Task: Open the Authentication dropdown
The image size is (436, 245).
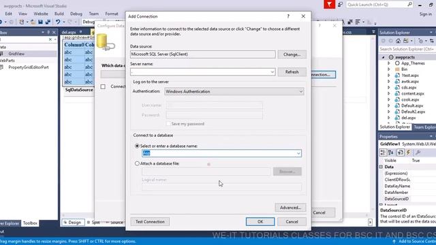Action: point(300,91)
